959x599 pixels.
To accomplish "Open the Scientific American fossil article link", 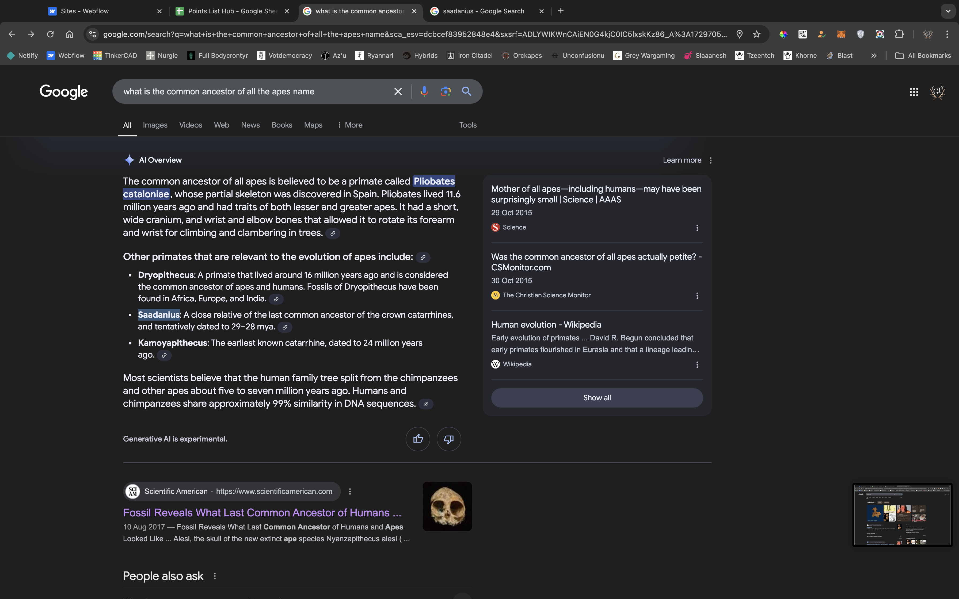I will tap(262, 513).
